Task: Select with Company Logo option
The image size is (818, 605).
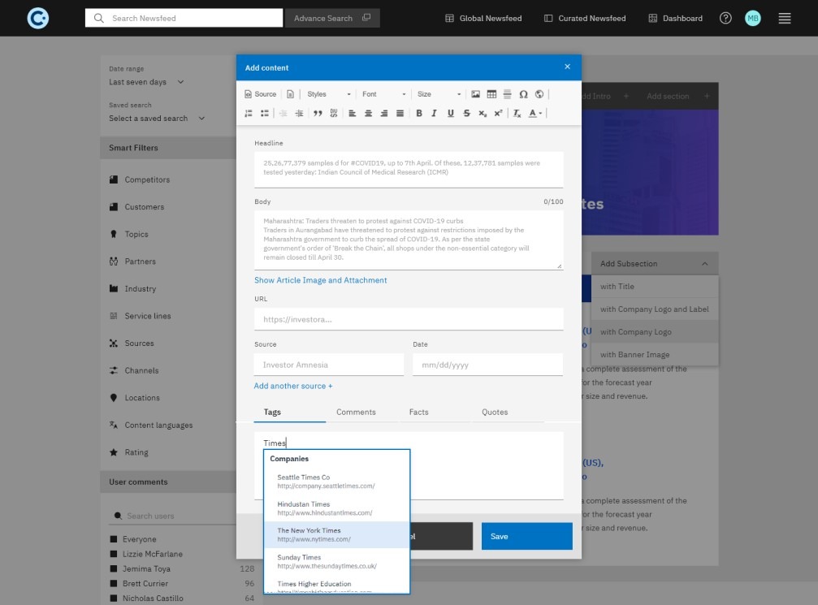Action: pyautogui.click(x=654, y=331)
